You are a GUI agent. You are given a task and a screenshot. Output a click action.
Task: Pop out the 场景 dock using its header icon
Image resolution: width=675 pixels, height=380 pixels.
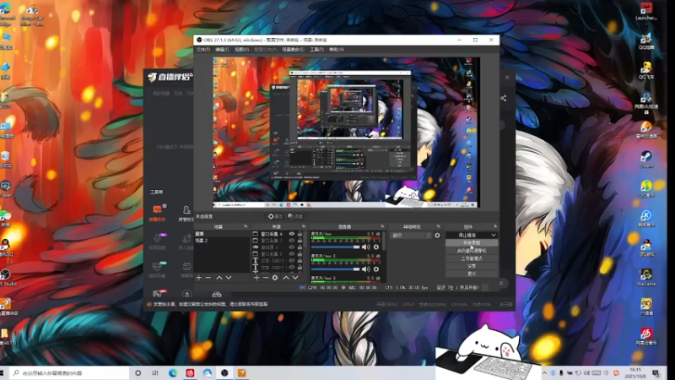(246, 226)
